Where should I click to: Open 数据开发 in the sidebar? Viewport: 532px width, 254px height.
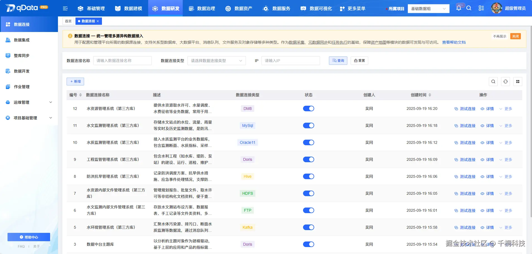tap(29, 71)
